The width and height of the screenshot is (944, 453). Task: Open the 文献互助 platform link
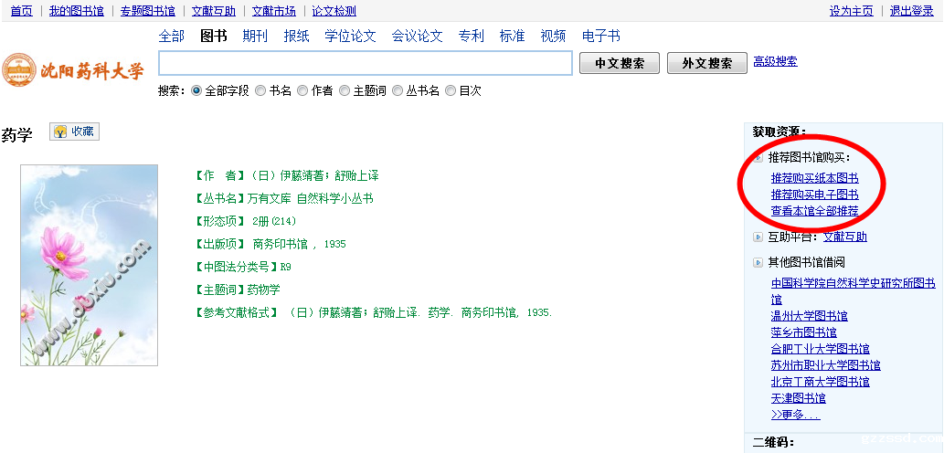pos(845,237)
